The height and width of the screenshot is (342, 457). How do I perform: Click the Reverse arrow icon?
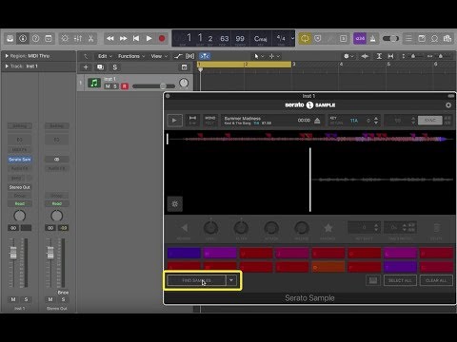[x=184, y=227]
